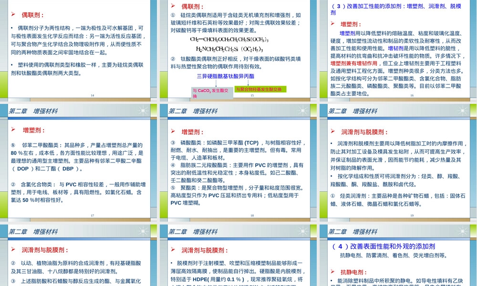
Task: Click the chapter title 第二章 增强材料 on slide 17
Action: tap(33, 111)
